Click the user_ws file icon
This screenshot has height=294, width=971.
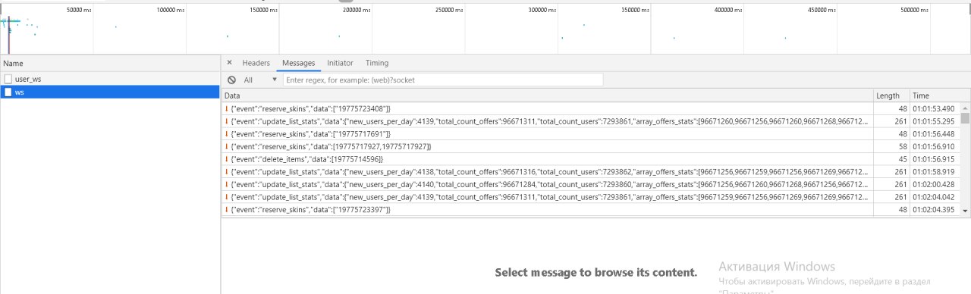pyautogui.click(x=8, y=79)
